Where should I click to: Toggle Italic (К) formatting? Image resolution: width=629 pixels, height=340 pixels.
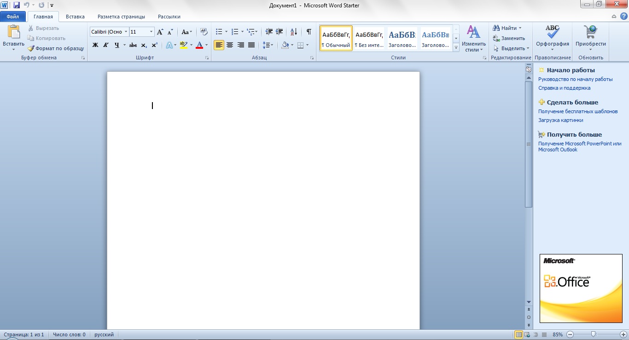point(106,45)
